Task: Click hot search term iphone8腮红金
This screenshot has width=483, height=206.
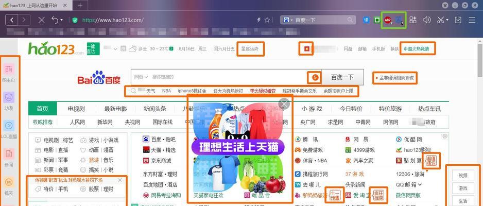Action: click(x=192, y=91)
